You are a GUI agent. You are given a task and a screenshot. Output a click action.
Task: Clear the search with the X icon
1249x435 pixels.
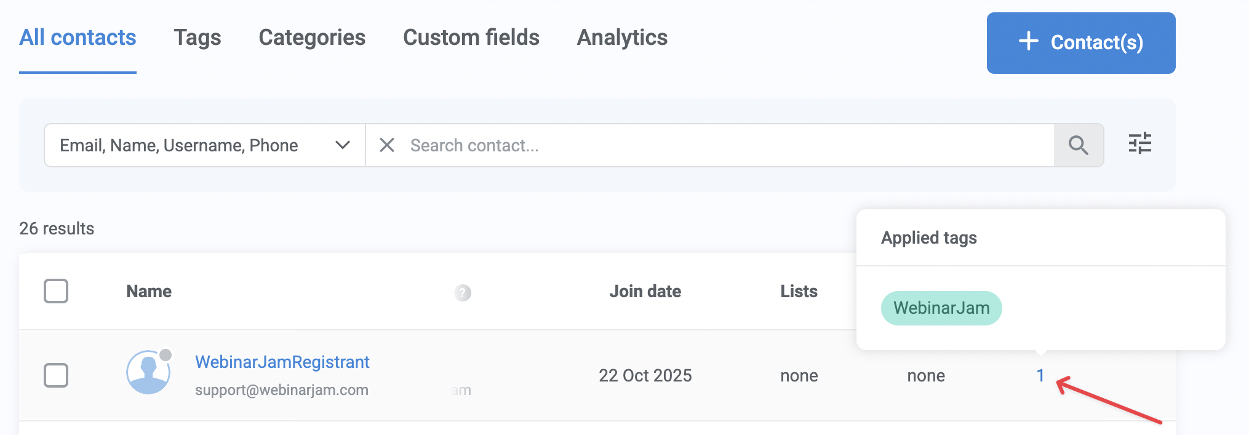pos(387,145)
